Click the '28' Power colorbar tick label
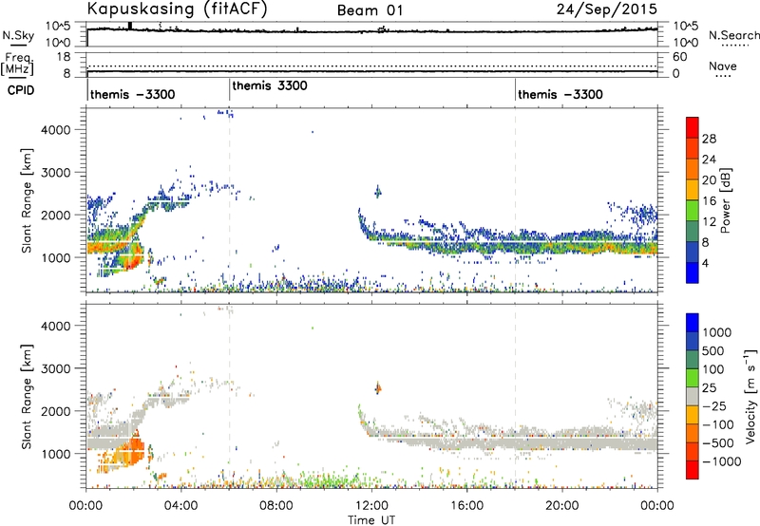This screenshot has width=760, height=526. tap(709, 139)
